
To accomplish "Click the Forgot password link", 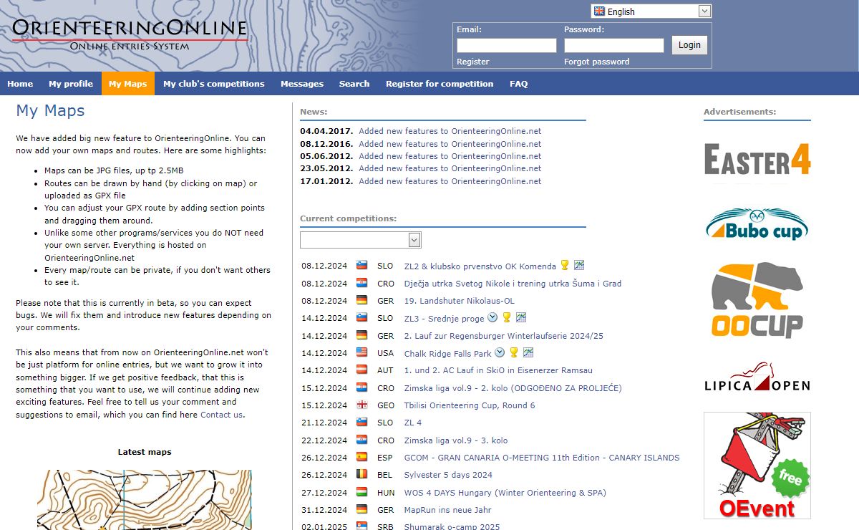I will [x=597, y=62].
